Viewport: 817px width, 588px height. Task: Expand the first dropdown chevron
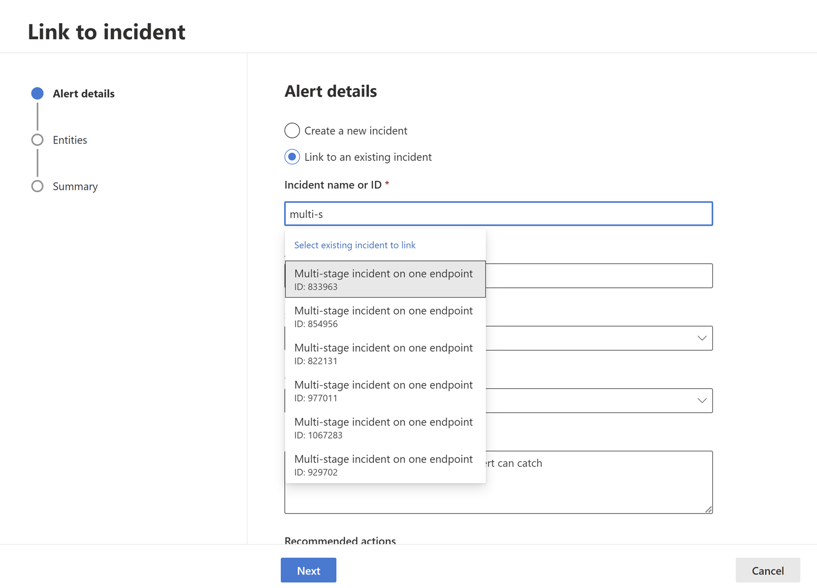(702, 338)
